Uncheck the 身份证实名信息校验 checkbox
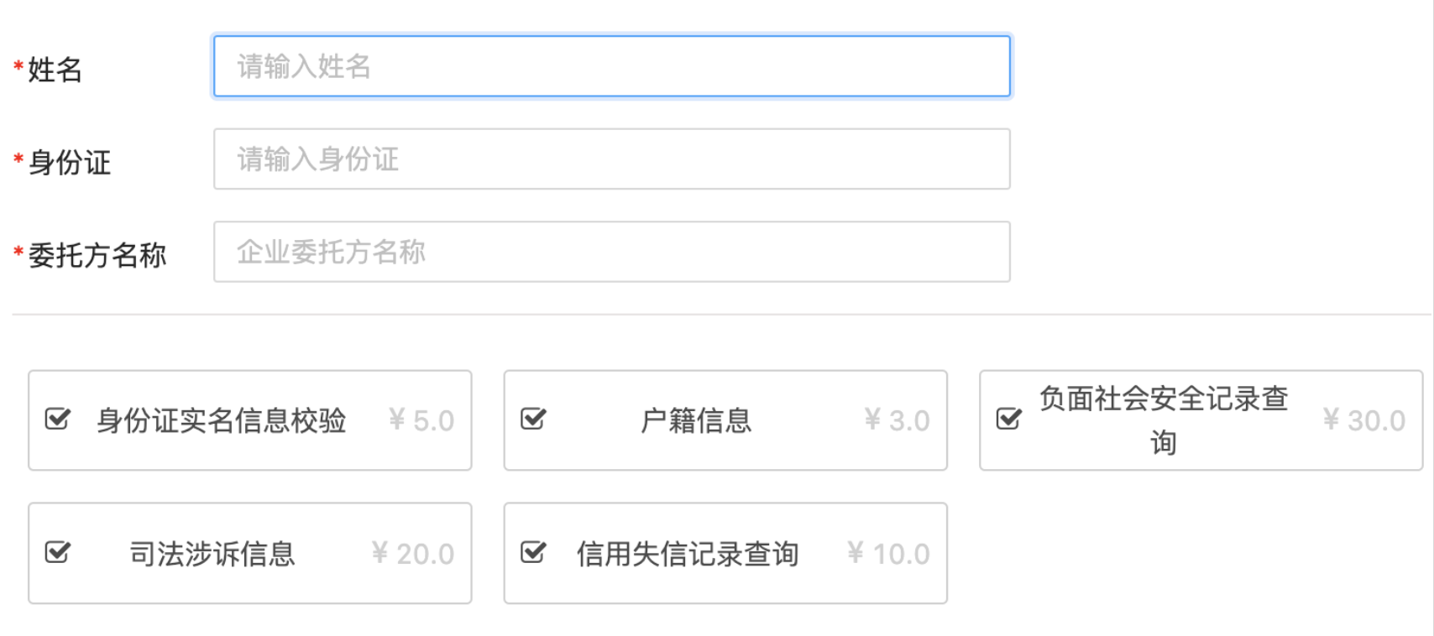Screen dimensions: 1434x636 (x=57, y=419)
